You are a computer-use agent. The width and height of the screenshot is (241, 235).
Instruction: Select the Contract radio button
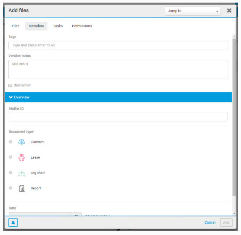tap(10, 142)
